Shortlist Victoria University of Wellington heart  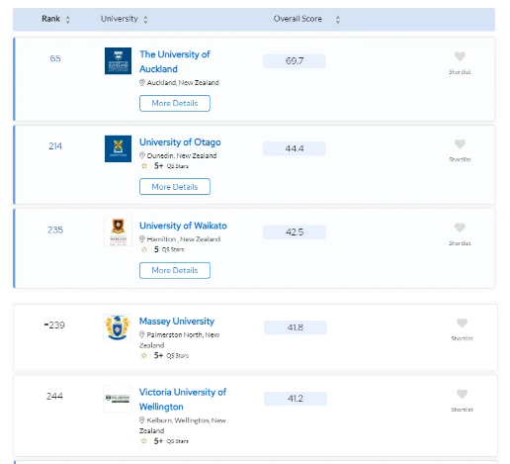coord(462,394)
